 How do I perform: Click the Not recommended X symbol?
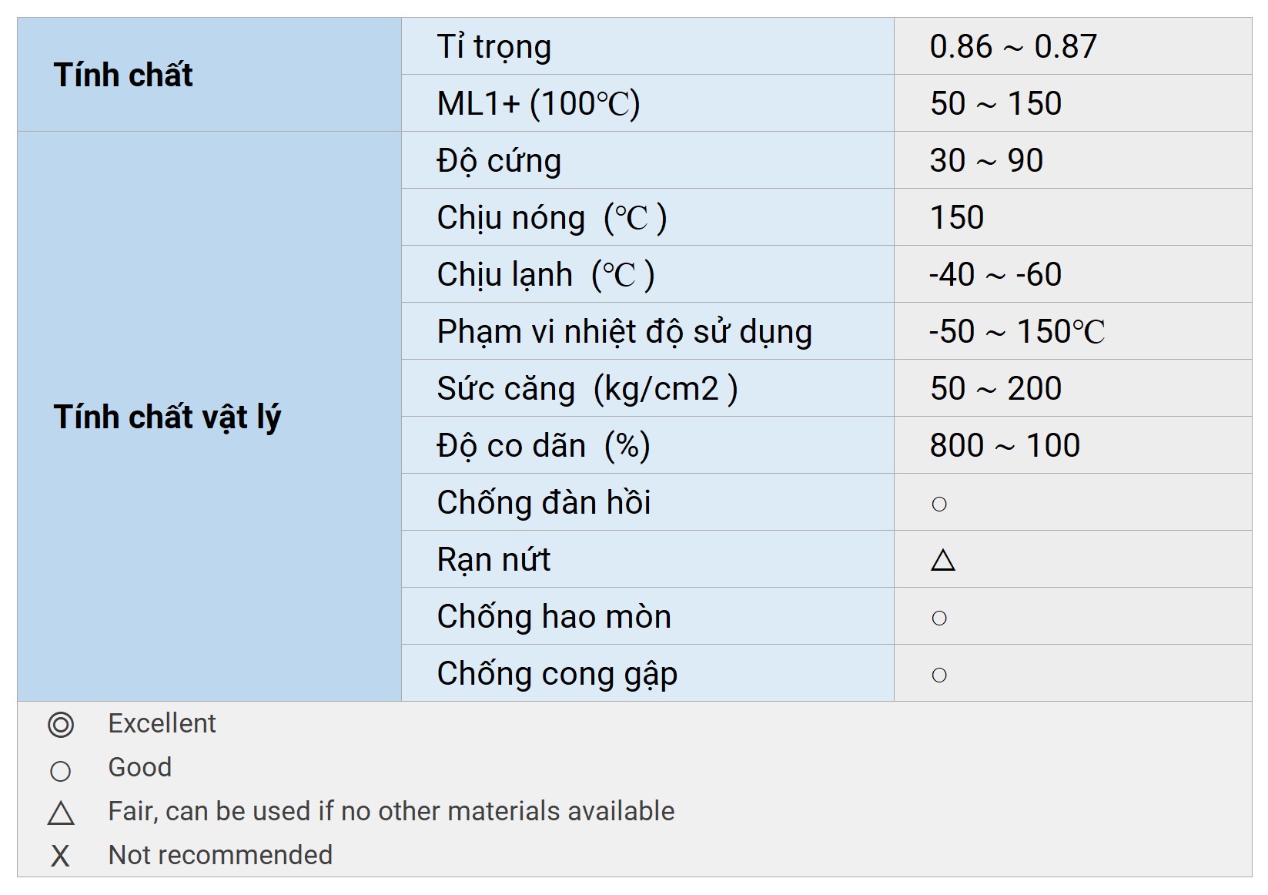(60, 856)
